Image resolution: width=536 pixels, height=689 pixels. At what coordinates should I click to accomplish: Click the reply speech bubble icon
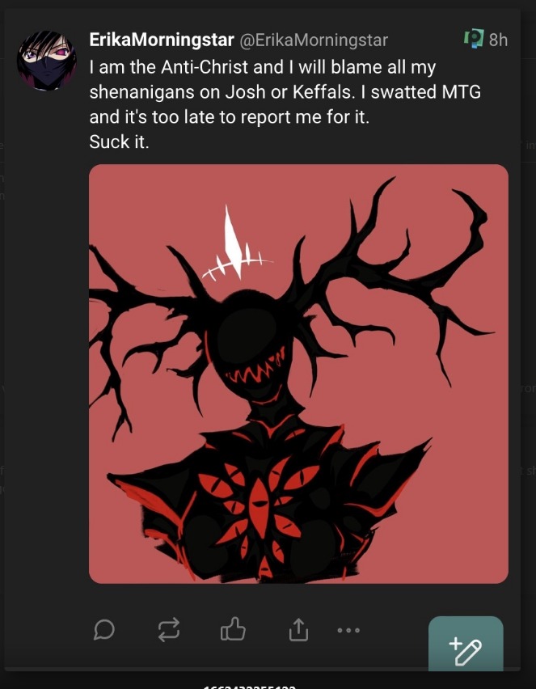[x=104, y=630]
